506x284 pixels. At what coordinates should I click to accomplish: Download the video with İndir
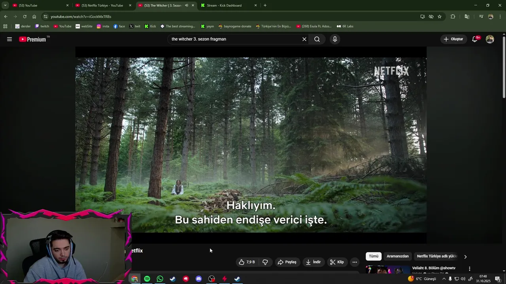coord(313,262)
